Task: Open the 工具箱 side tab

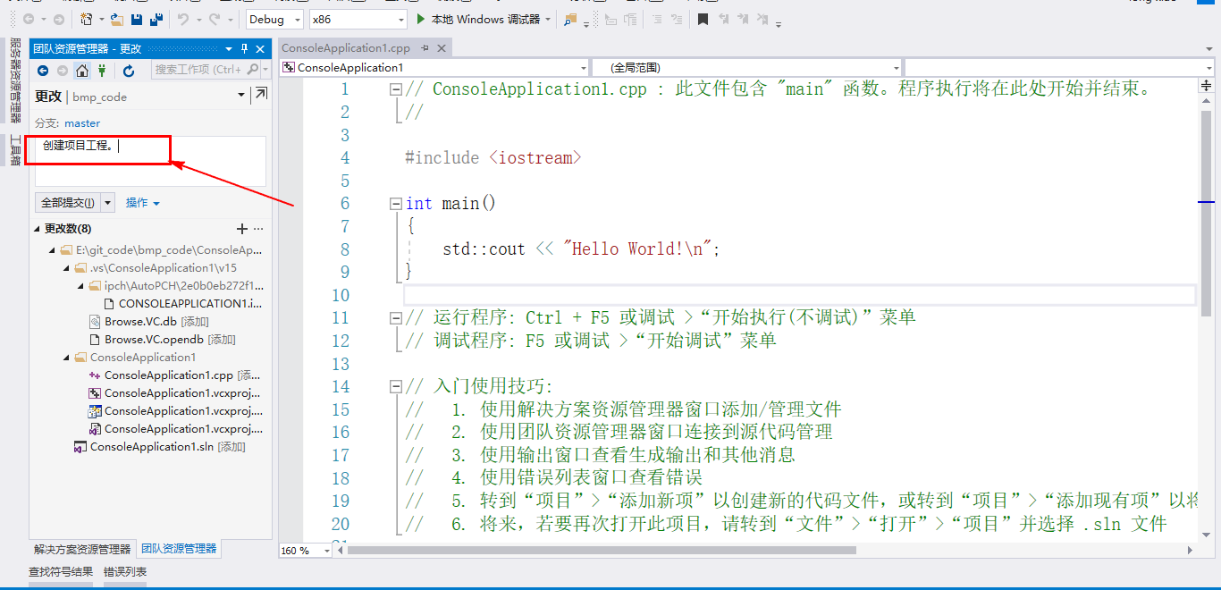Action: 15,149
